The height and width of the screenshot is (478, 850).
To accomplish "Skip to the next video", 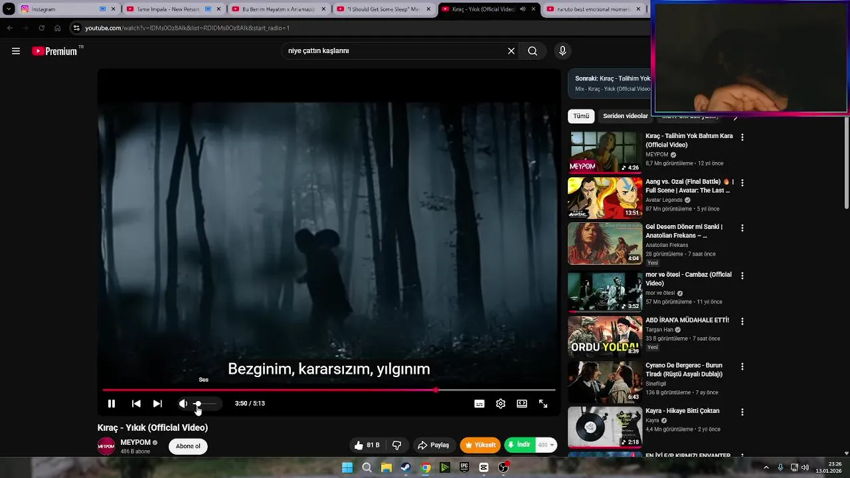I will [x=157, y=404].
